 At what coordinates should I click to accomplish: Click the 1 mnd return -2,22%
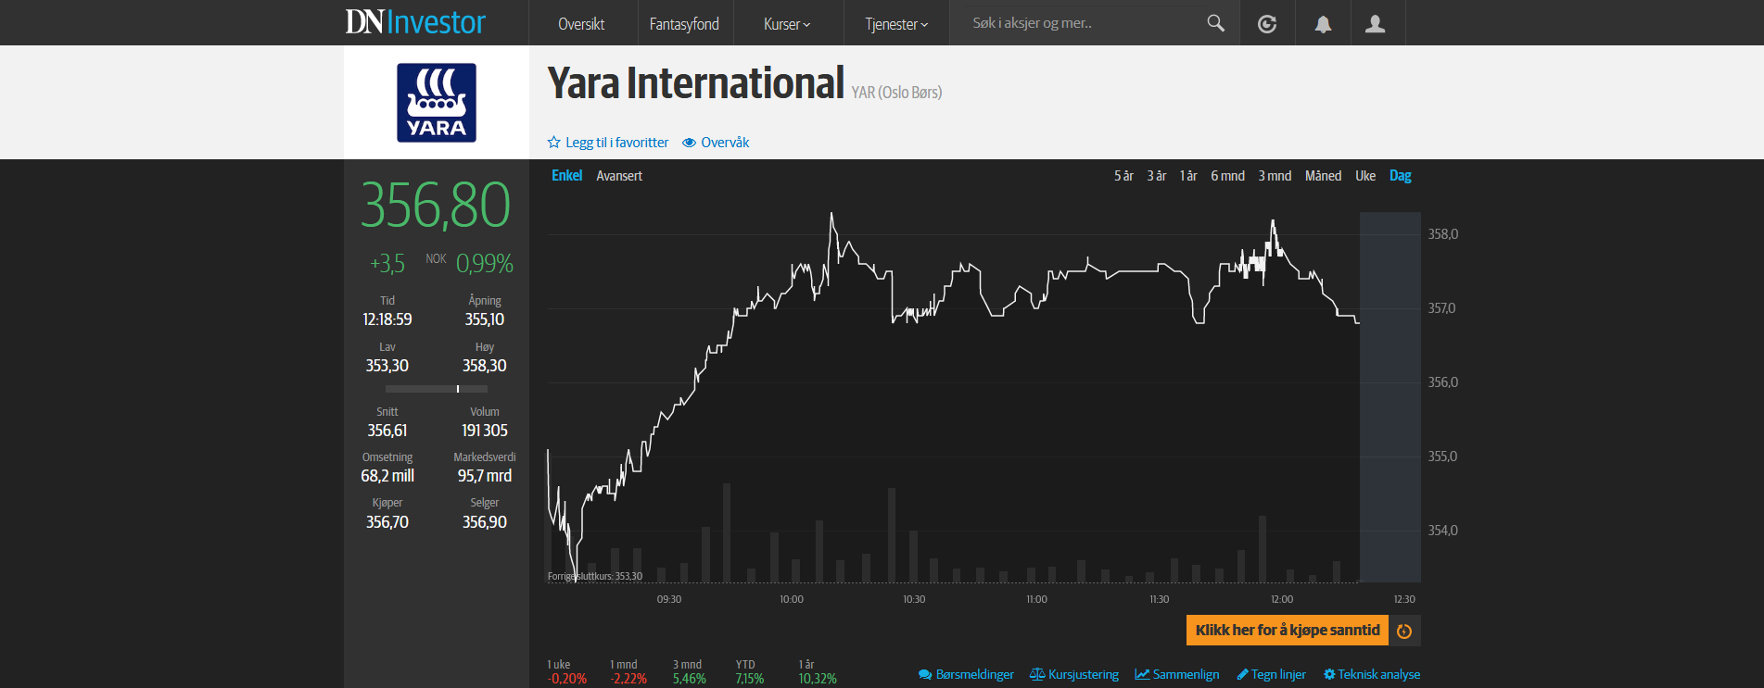point(628,679)
